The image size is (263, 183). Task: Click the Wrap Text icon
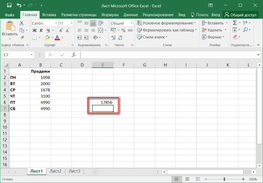tap(101, 23)
